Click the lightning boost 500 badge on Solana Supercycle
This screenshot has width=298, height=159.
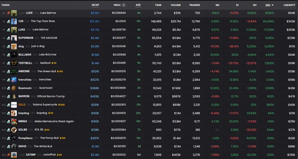(x=61, y=105)
